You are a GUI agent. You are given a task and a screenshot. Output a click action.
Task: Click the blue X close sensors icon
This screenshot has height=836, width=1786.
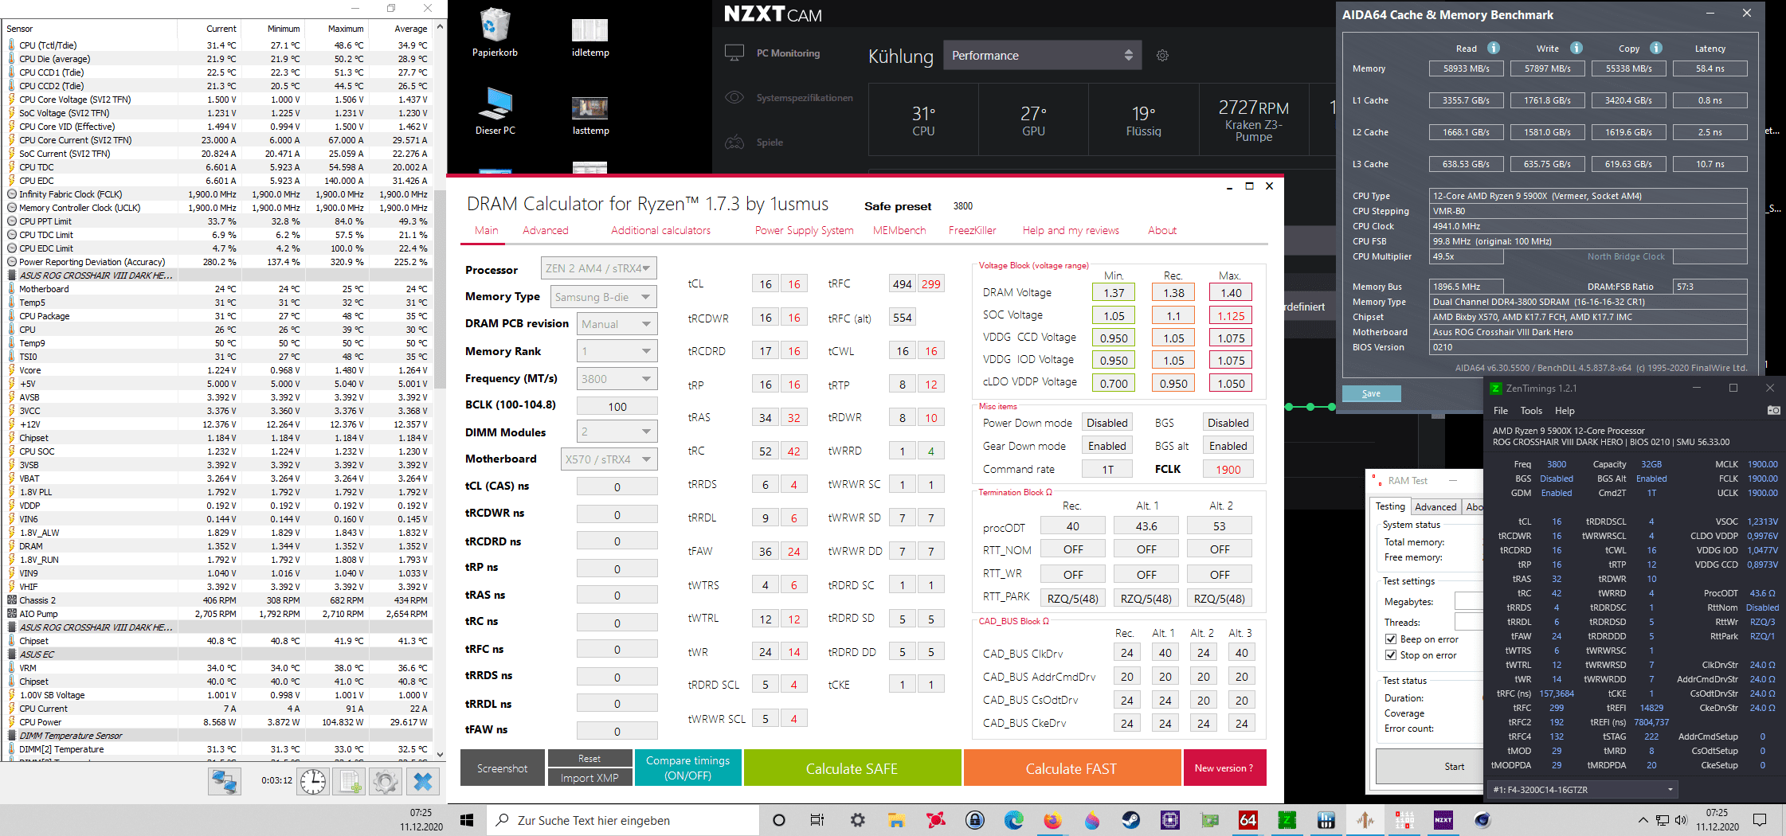point(423,781)
